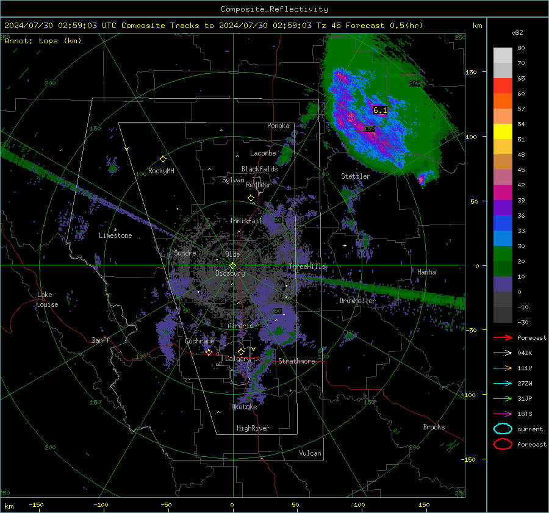
Task: Click the yellow diamond marker above Calgary
Action: click(241, 351)
